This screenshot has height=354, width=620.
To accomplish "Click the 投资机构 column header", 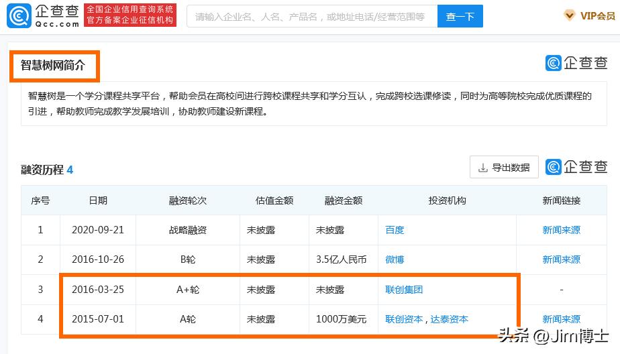I will coord(447,200).
